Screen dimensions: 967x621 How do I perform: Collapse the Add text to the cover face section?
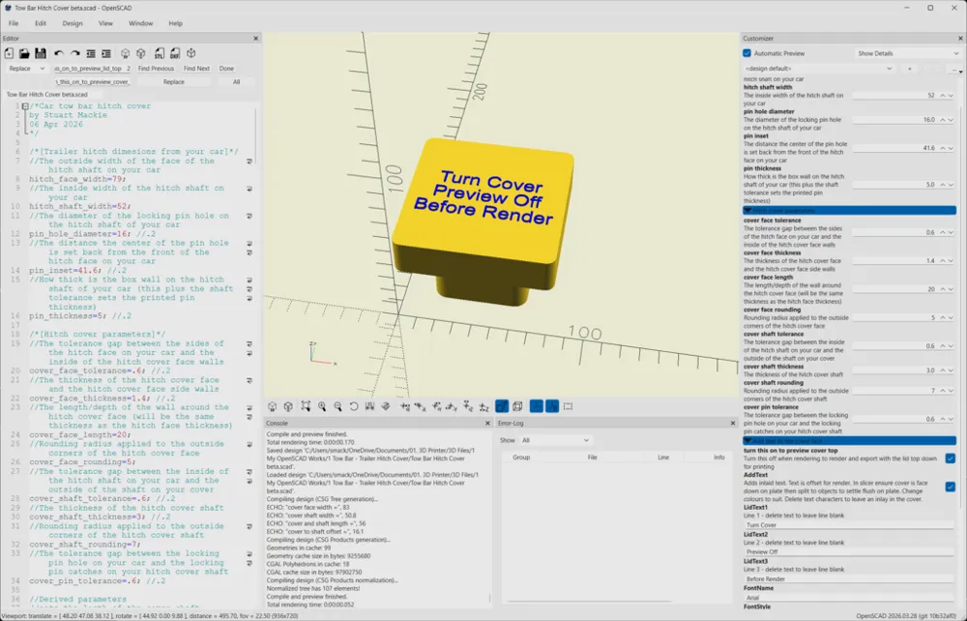pos(849,441)
